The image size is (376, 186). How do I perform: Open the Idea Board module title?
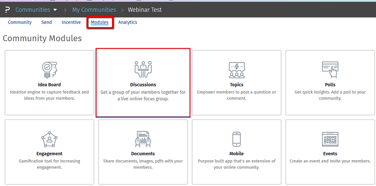[x=49, y=85]
